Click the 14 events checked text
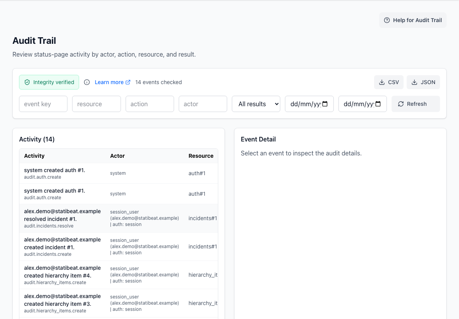Viewport: 459px width, 319px height. 159,82
